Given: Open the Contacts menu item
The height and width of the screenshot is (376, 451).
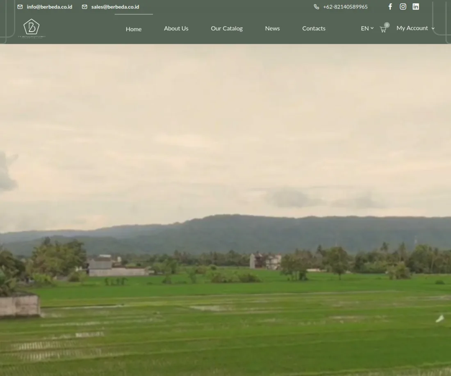Looking at the screenshot, I should point(314,28).
